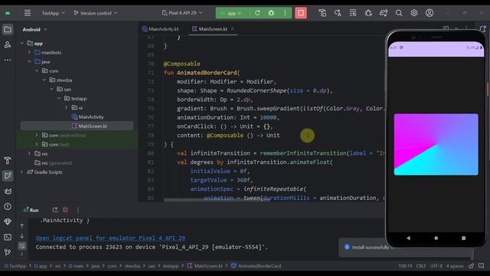The width and height of the screenshot is (490, 276).
Task: Open the app run configuration dropdown
Action: (x=231, y=13)
